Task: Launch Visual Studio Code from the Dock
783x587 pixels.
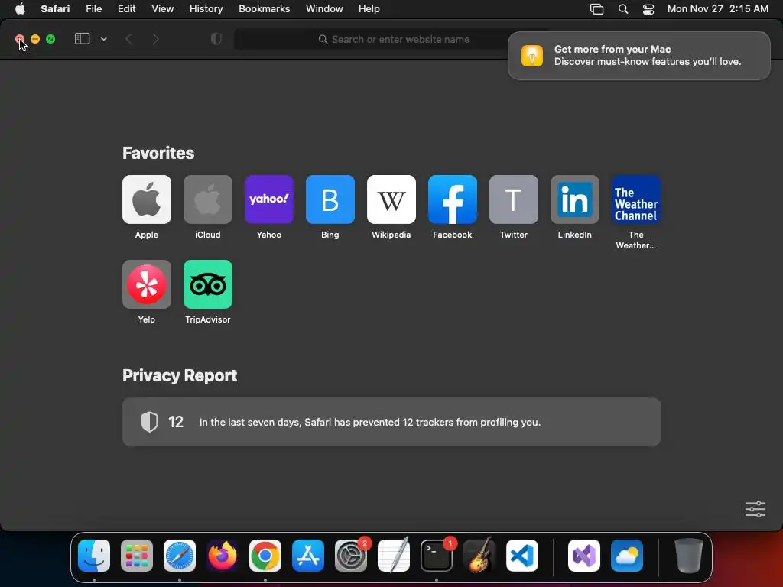Action: [521, 555]
